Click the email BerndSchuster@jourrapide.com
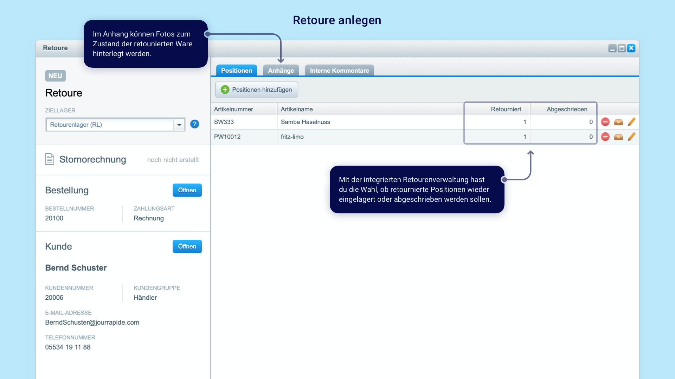Screen dimensions: 675x379 92,323
